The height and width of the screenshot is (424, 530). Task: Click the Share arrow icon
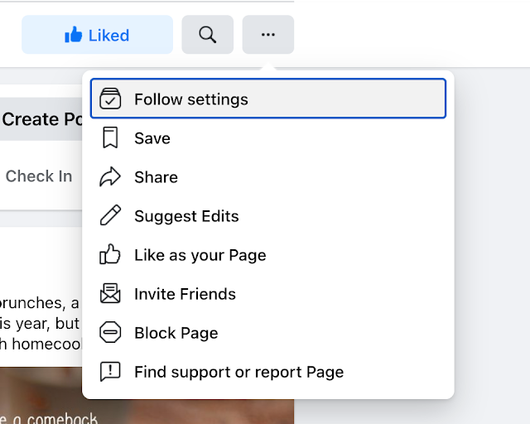click(110, 177)
